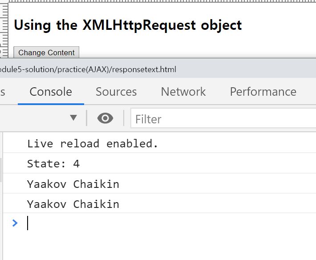Go to the Performance tab

point(263,92)
